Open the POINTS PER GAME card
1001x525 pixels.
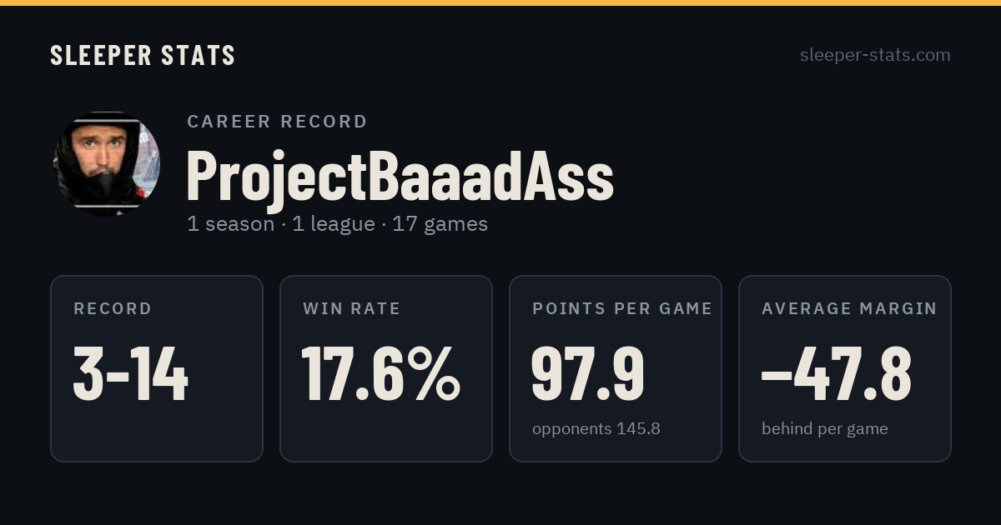tap(616, 368)
